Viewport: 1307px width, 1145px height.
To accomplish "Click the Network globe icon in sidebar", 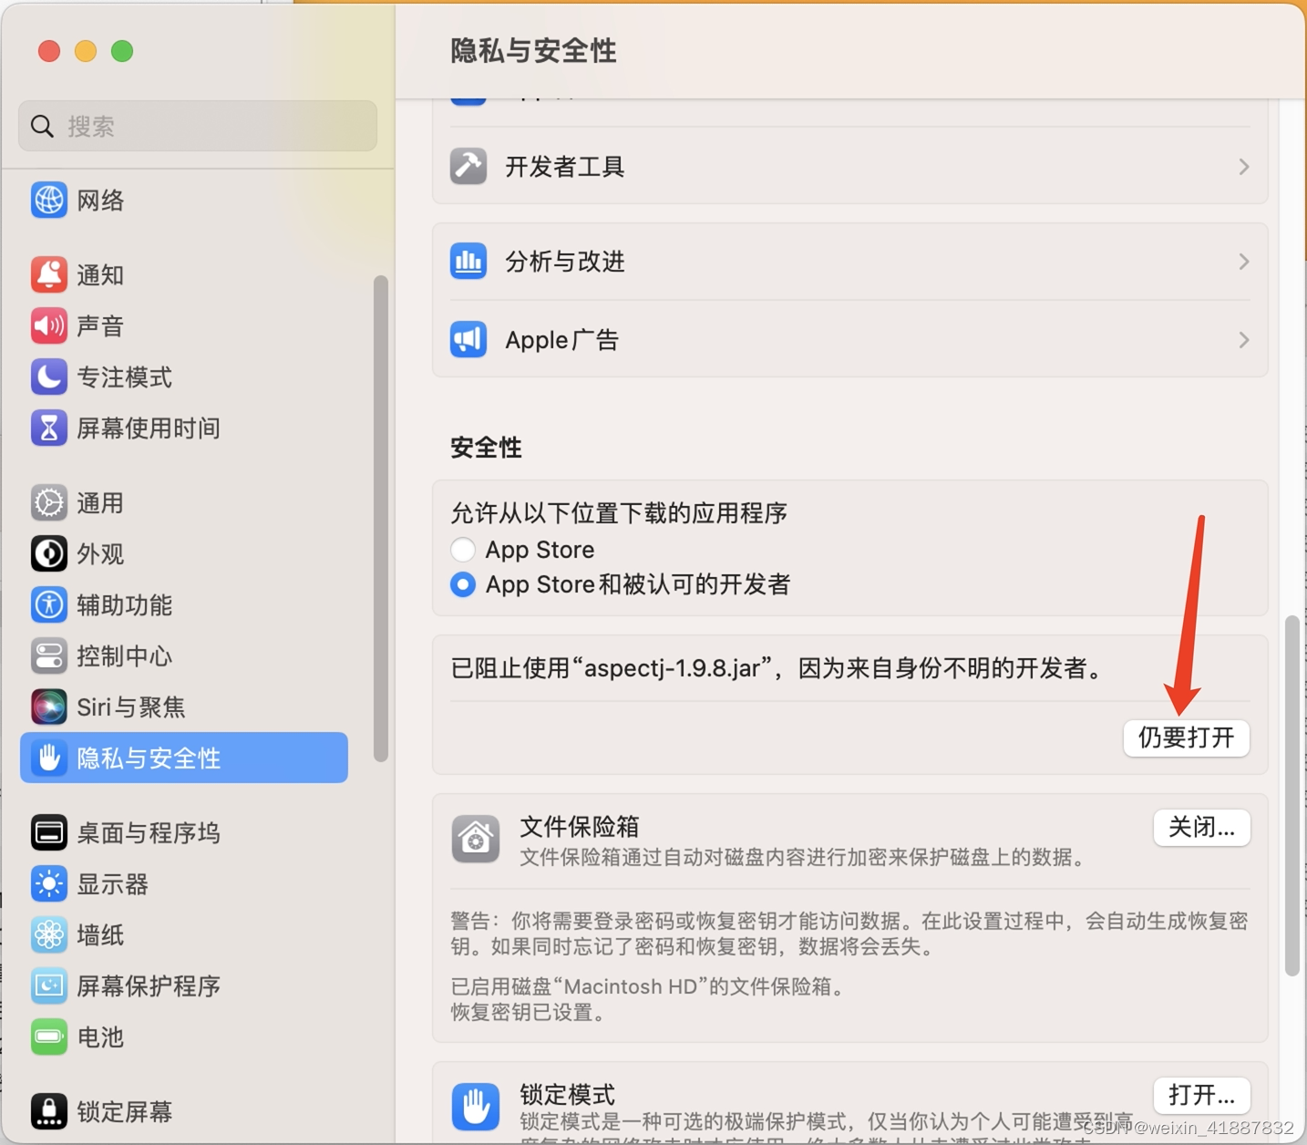I will point(49,201).
